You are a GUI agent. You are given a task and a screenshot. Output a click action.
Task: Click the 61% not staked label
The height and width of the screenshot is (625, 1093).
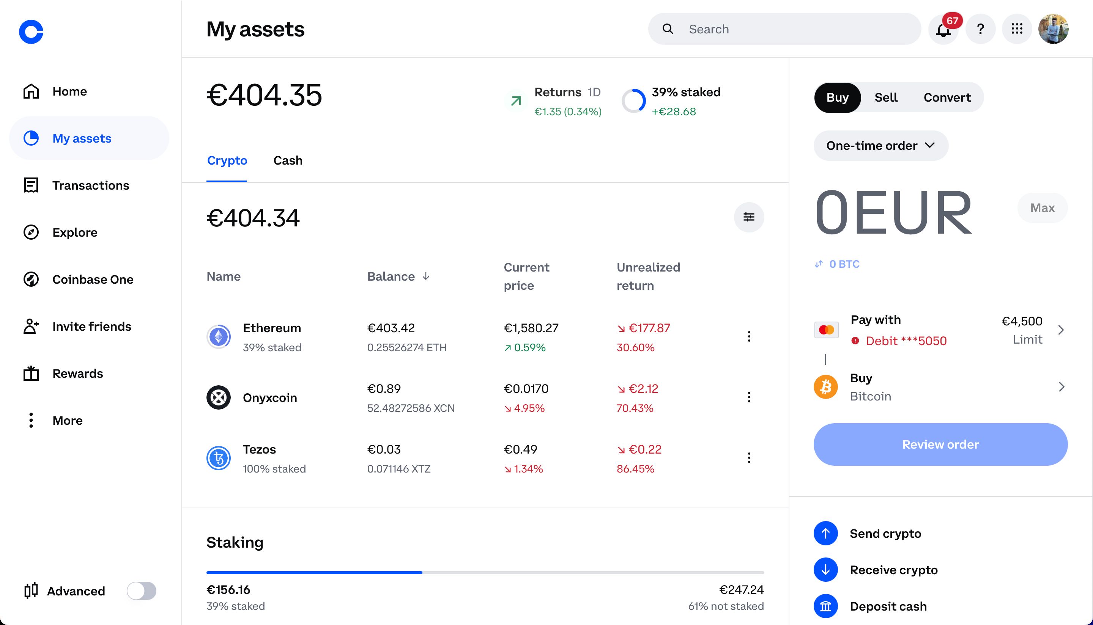[x=726, y=606]
